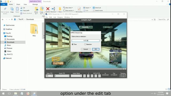
Task: Switch to the Home ribbon tab
Action: (x=11, y=4)
